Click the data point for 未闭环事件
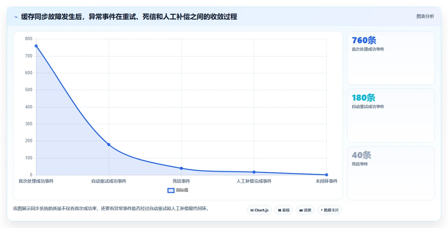 point(326,175)
